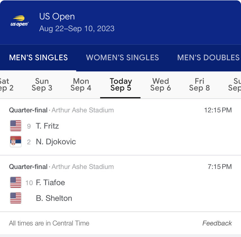This screenshot has width=241, height=237.
Task: Go to Fri Sep 8 schedule
Action: tap(200, 85)
